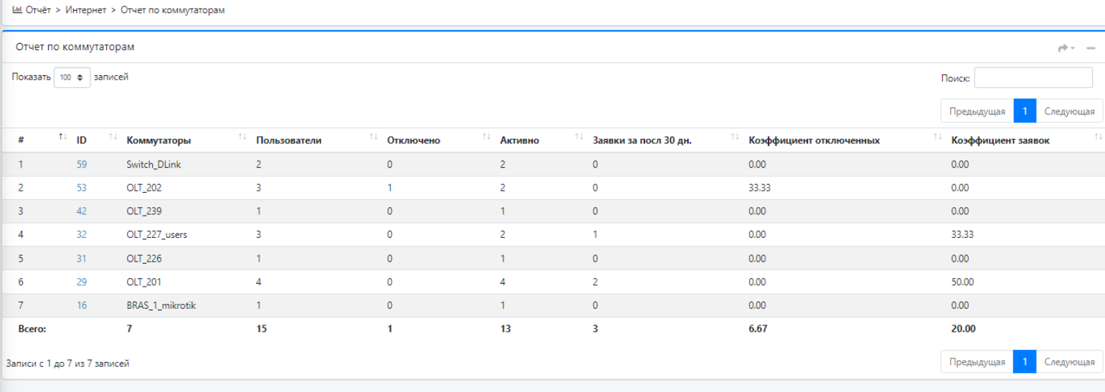Collapse panel using the minus icon

pyautogui.click(x=1091, y=48)
